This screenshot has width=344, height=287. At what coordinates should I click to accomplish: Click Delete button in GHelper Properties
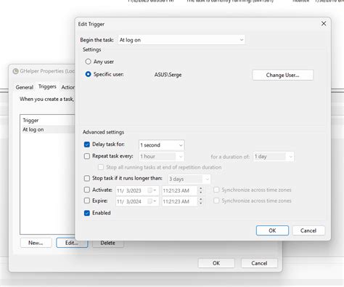point(108,243)
